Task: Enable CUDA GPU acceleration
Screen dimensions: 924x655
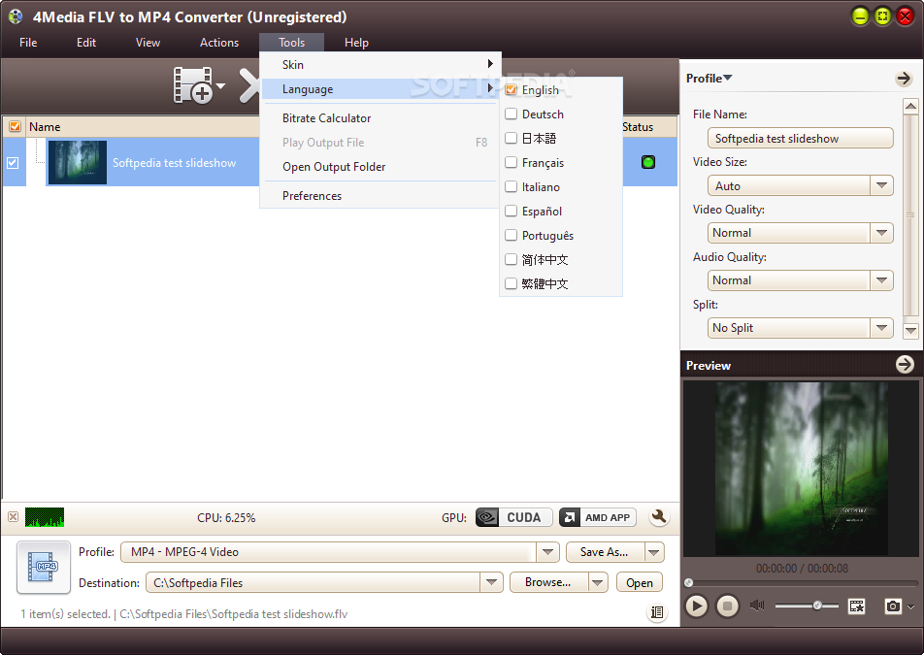Action: tap(513, 517)
